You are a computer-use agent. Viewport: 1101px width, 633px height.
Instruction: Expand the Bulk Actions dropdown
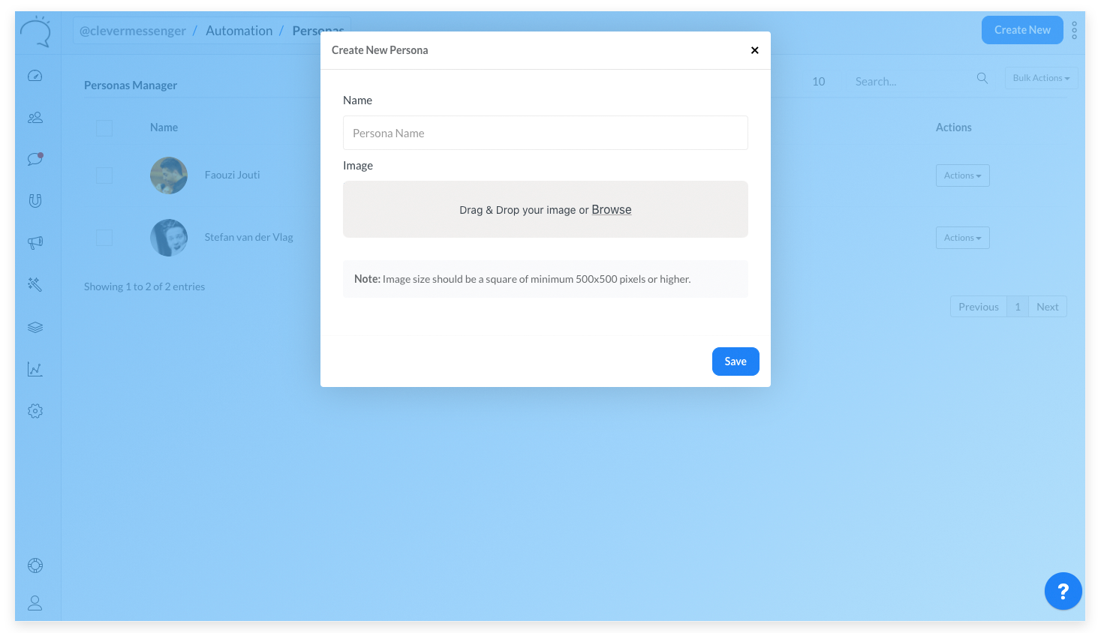coord(1041,78)
